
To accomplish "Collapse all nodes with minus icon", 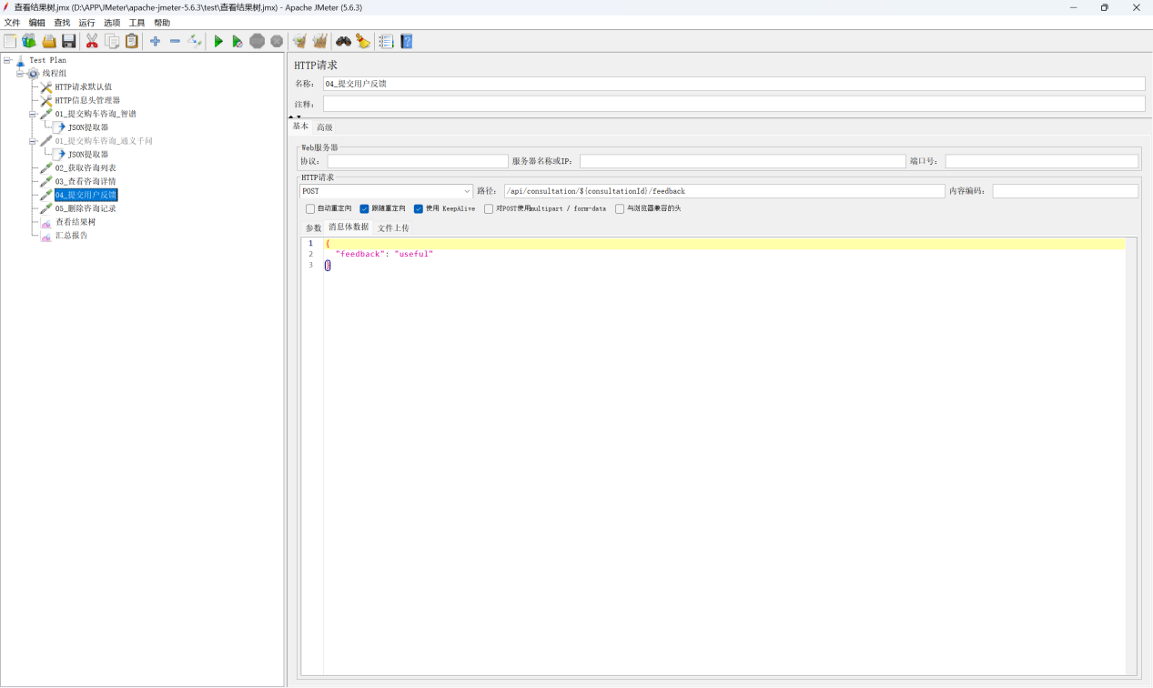I will 175,41.
